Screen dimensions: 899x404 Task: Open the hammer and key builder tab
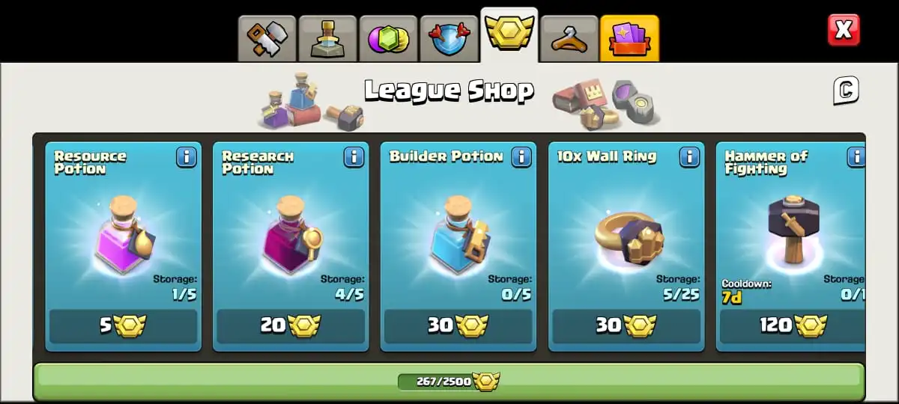coord(267,38)
